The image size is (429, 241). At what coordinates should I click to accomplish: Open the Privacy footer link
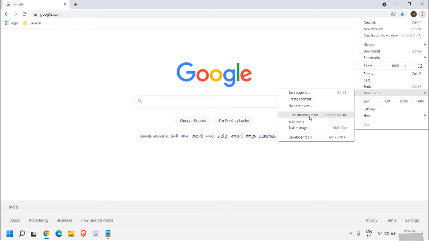click(371, 220)
